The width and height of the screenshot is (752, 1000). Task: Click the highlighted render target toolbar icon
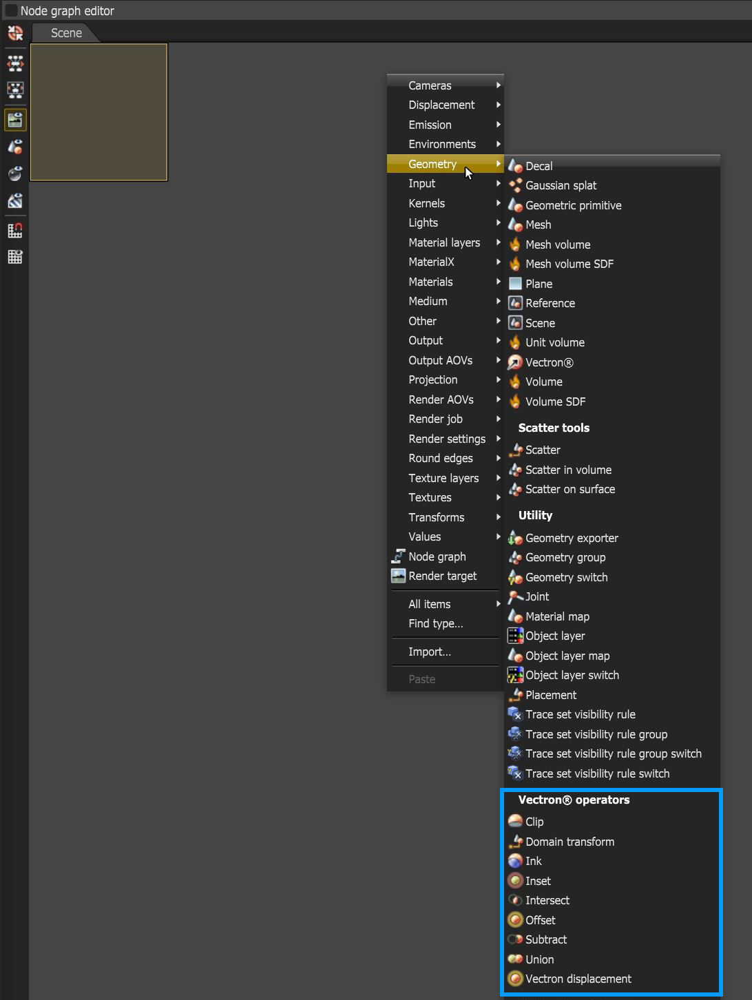tap(15, 120)
